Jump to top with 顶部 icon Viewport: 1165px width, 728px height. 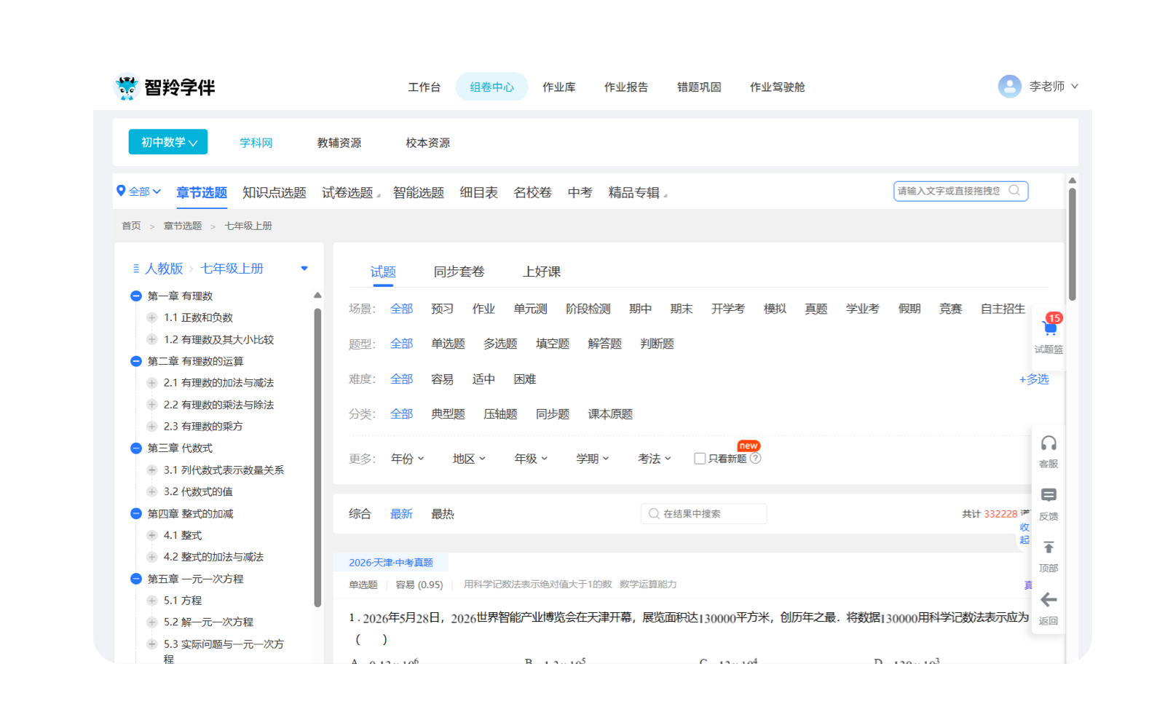(x=1048, y=547)
